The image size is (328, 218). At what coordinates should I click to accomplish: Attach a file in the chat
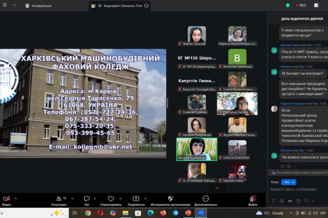click(298, 201)
